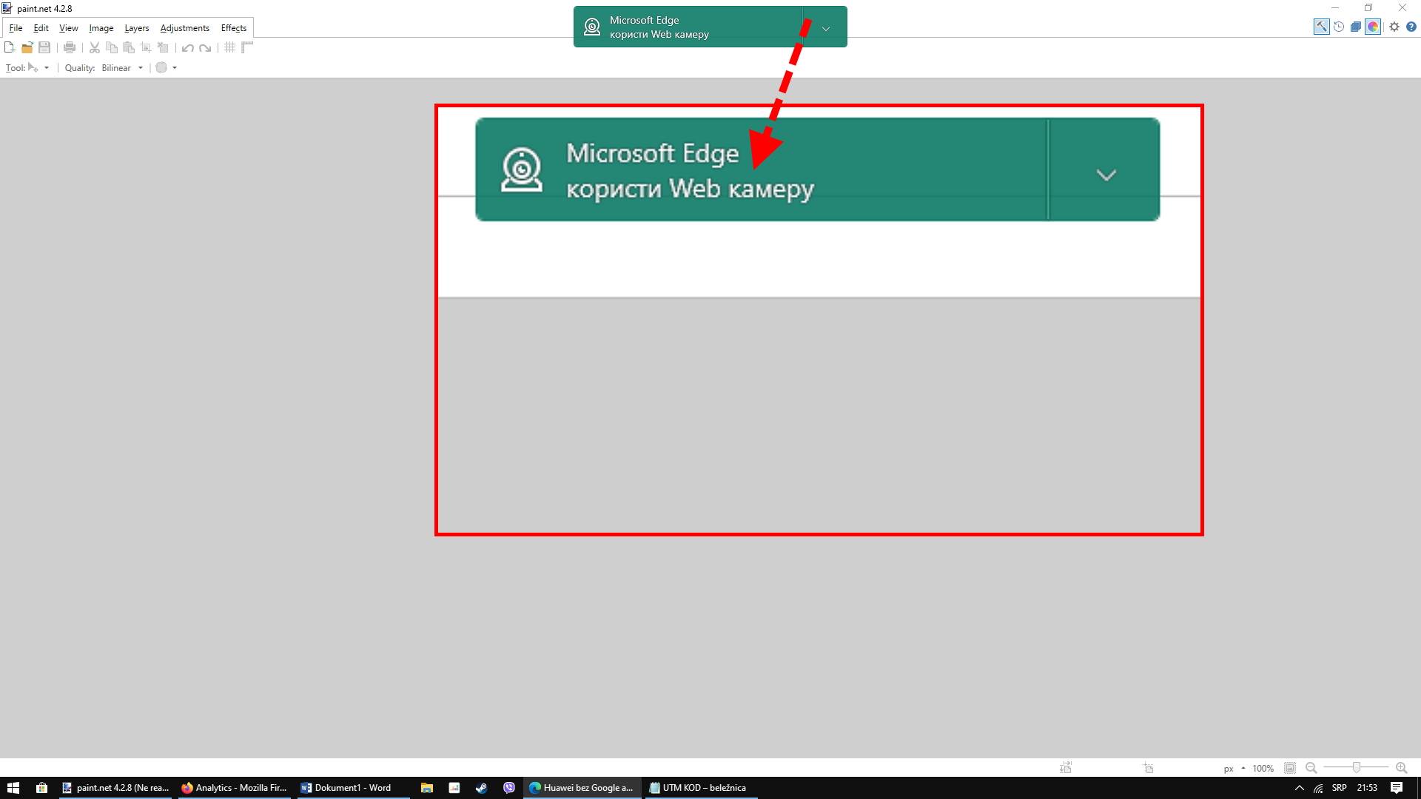
Task: Click the Open file folder icon
Action: [27, 47]
